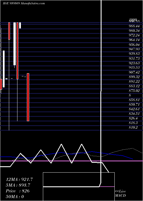Viewport: 143px width, 201px height.
Task: Click the 818.3 price label
Action: (133, 123)
